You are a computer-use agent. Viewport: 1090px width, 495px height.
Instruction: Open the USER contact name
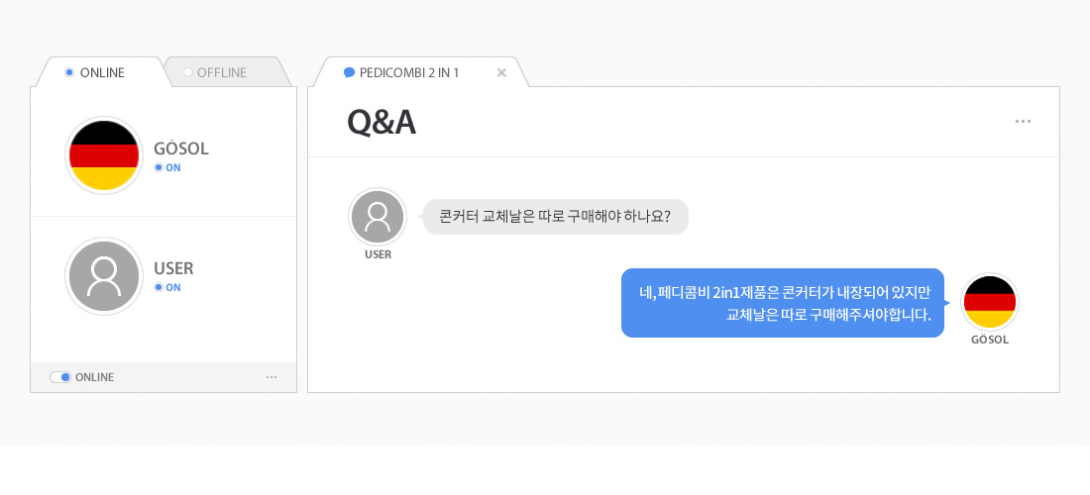click(x=173, y=268)
